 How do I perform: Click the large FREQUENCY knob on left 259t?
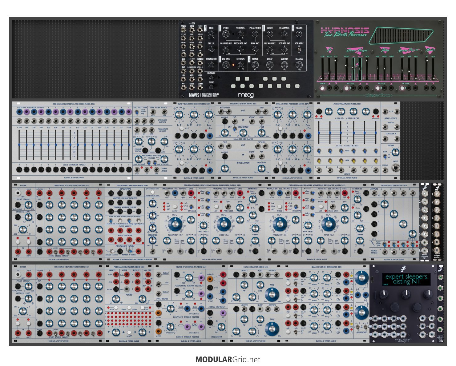[x=175, y=225]
